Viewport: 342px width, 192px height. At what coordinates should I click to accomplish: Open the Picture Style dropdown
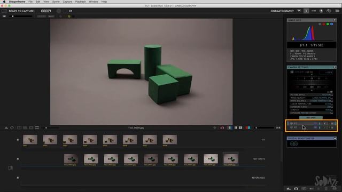coord(311,95)
